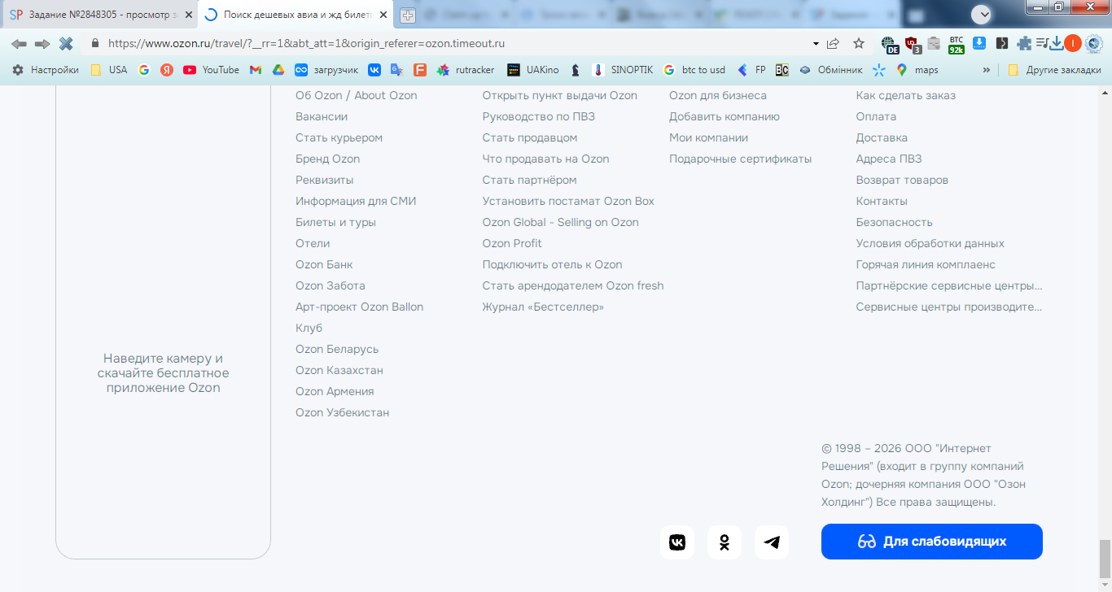Expand hidden bookmarks with the double chevron

click(987, 70)
